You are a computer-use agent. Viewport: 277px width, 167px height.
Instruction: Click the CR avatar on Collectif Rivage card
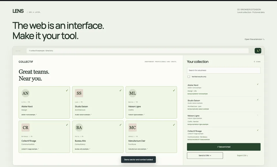point(25,128)
